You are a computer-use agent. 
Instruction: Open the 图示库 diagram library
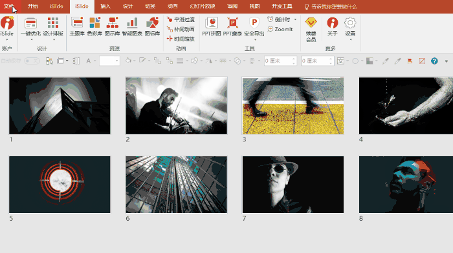pyautogui.click(x=112, y=26)
